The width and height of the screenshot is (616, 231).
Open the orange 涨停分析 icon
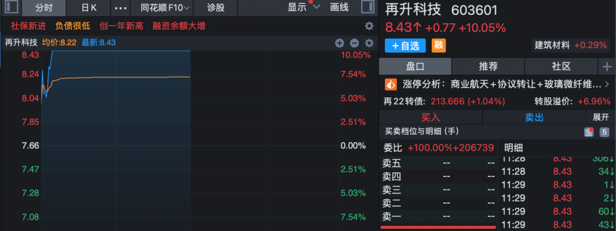click(391, 84)
